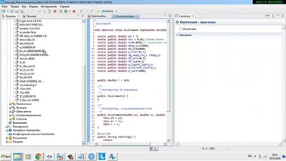Click the editor horizontal scroll right arrow
Viewport: 286px width, 161px height.
tap(165, 144)
